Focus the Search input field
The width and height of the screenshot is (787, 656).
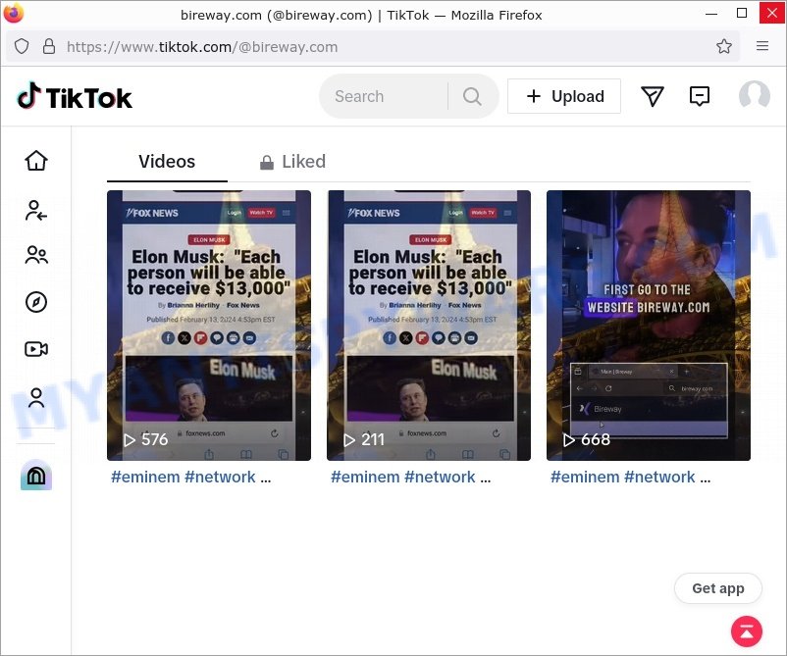(384, 96)
